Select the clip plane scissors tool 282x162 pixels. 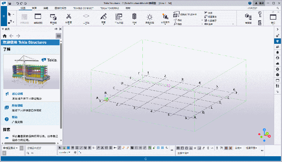[68, 19]
